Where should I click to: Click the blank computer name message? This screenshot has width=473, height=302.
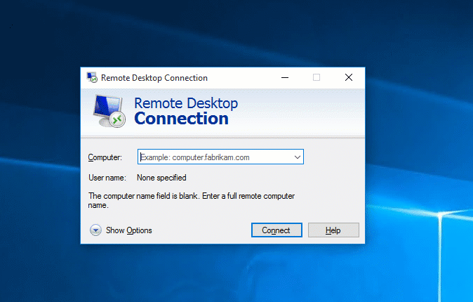point(192,201)
